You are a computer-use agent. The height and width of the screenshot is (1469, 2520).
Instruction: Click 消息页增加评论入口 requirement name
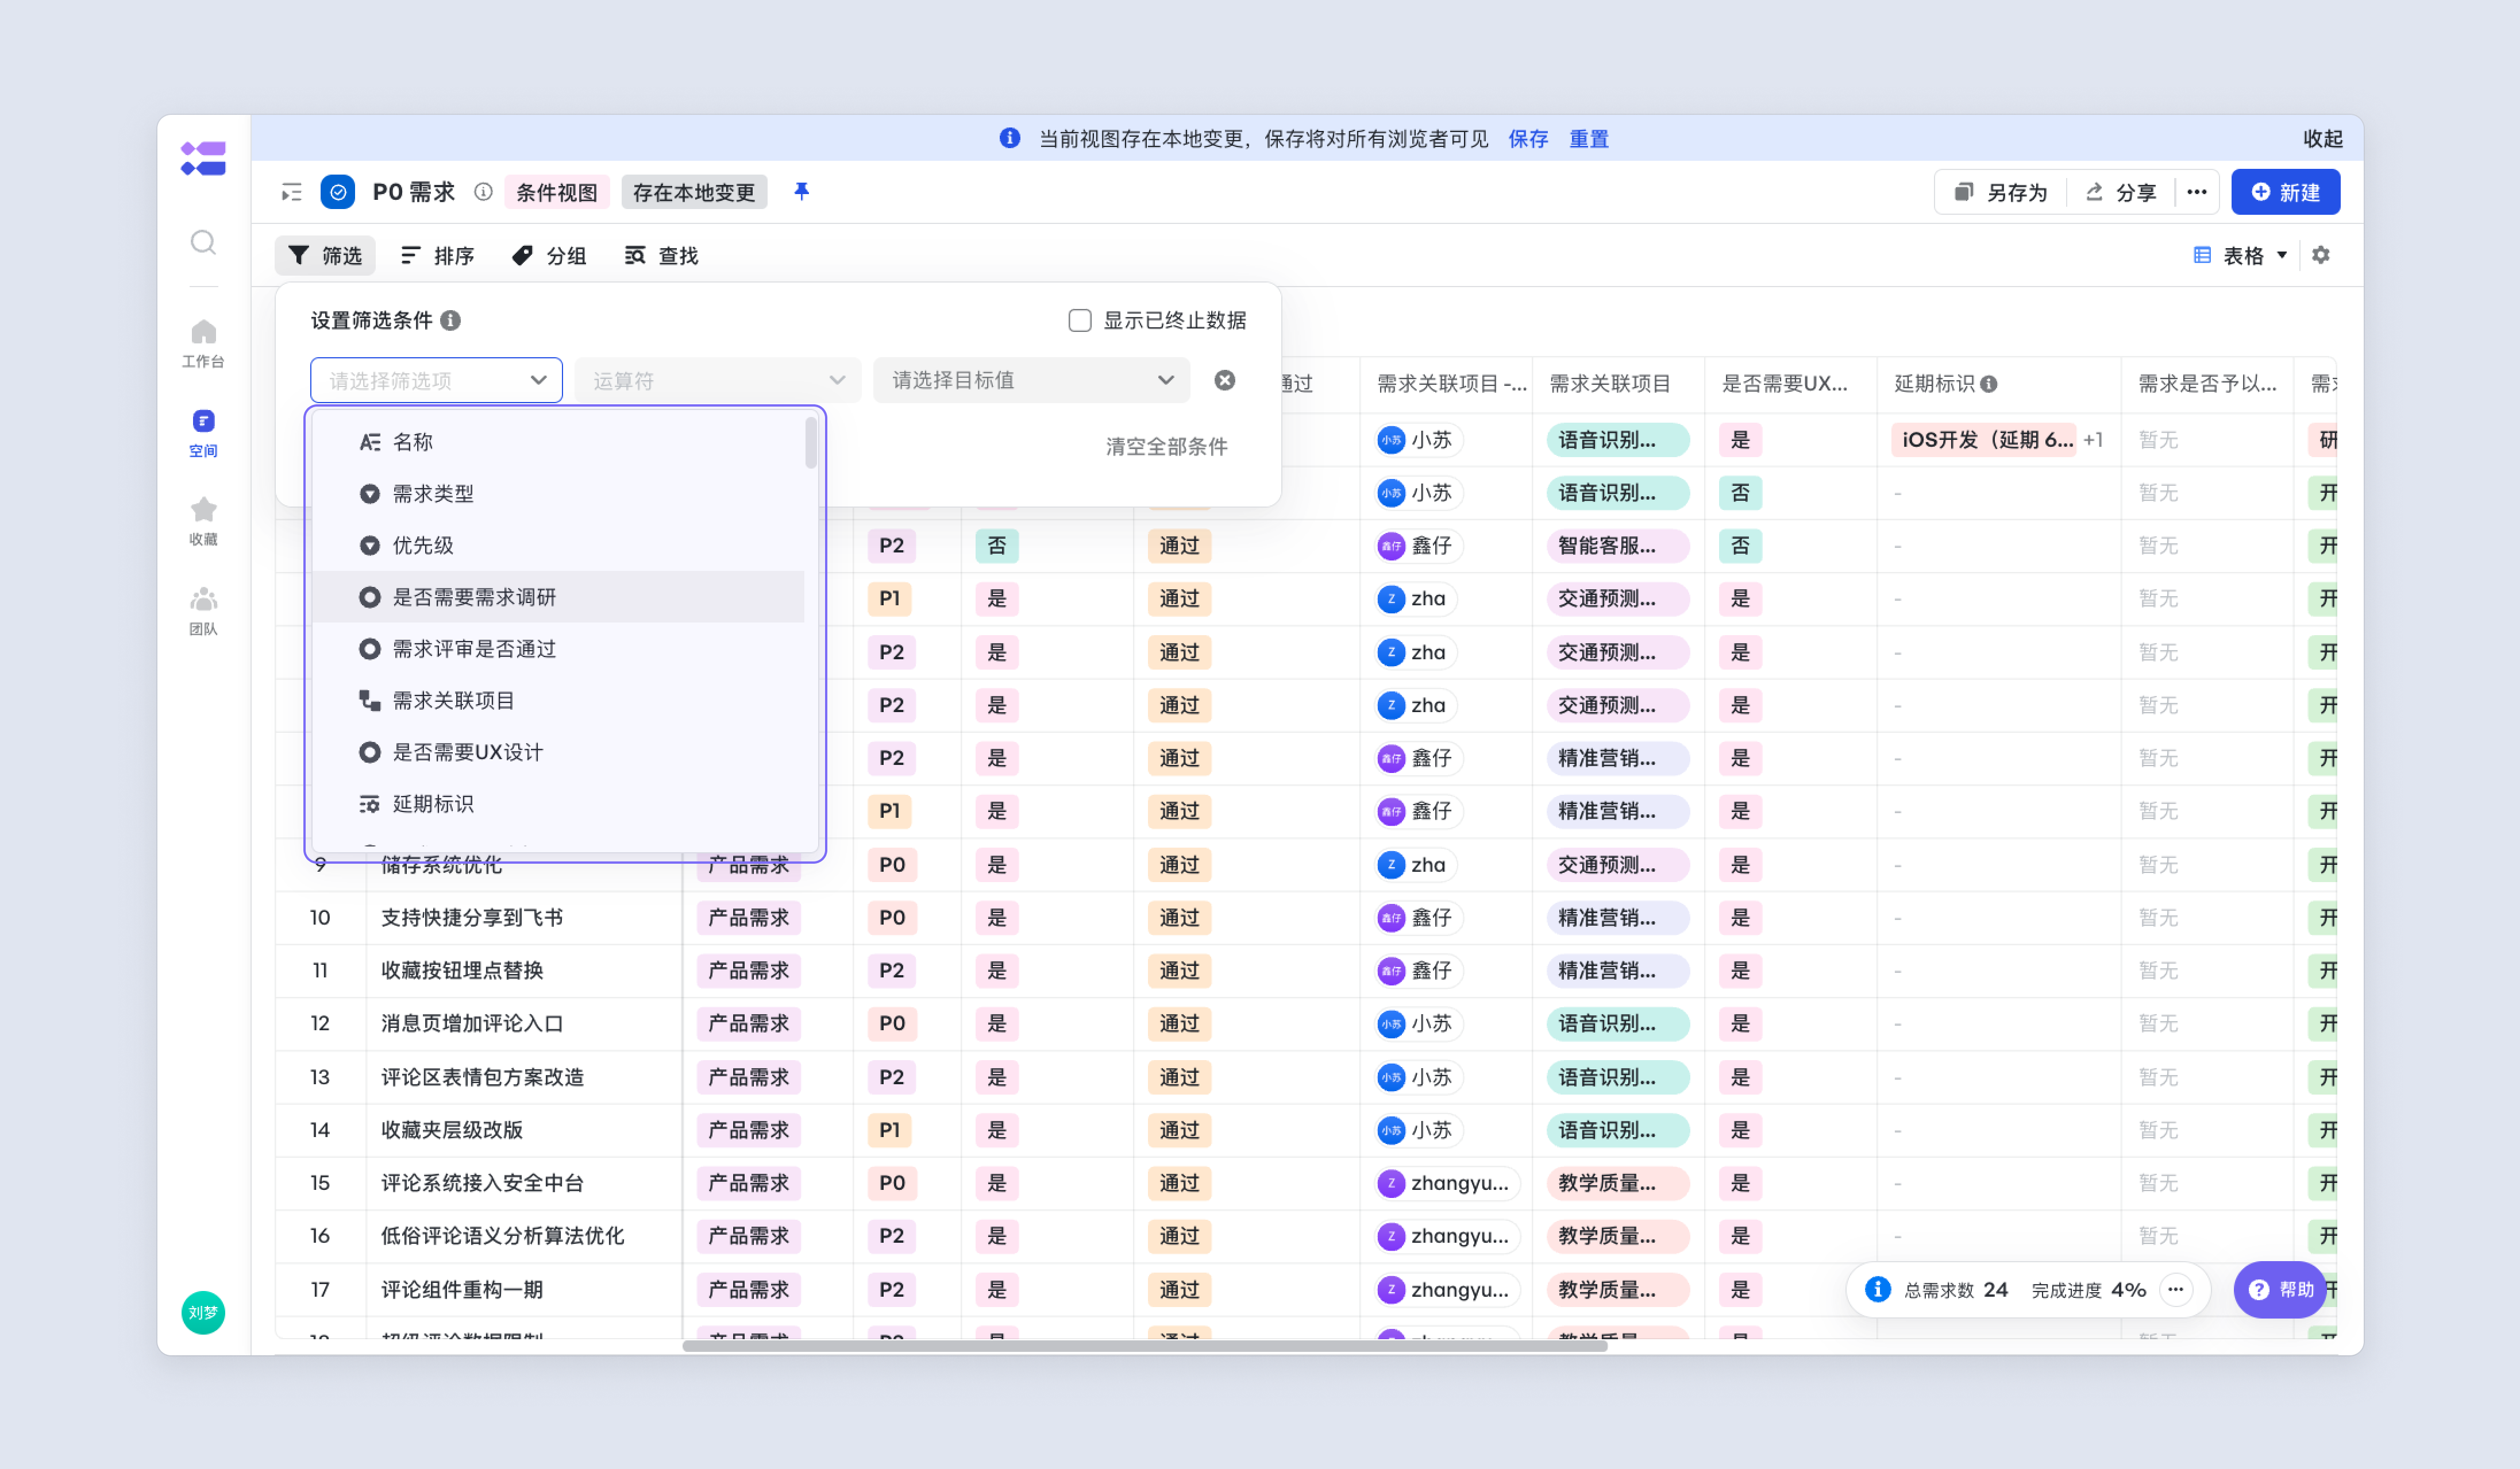[472, 1023]
